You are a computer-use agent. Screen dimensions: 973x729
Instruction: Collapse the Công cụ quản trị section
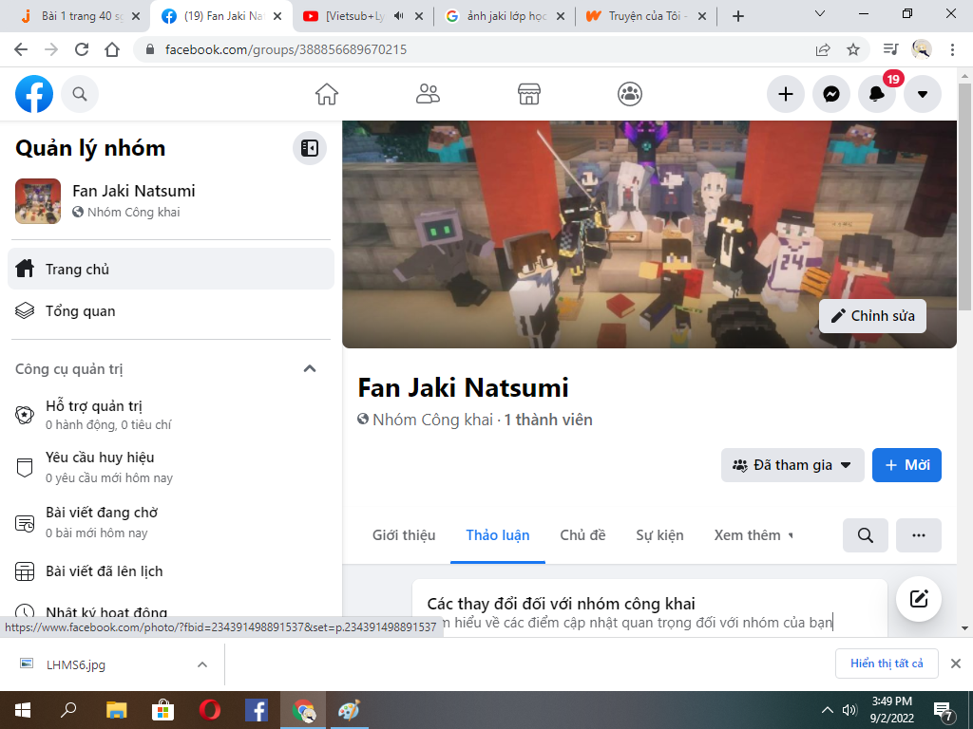310,369
